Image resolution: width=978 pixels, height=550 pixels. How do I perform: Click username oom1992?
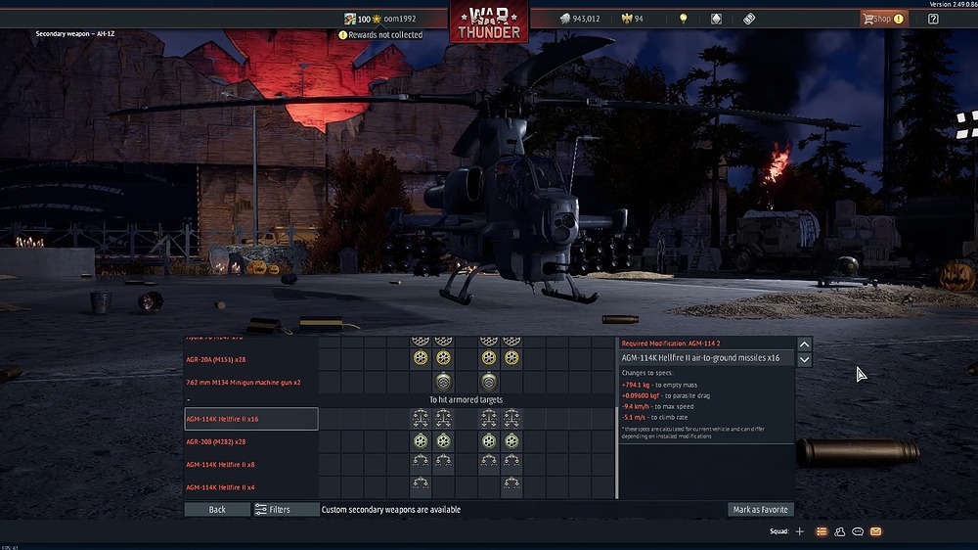tap(400, 19)
